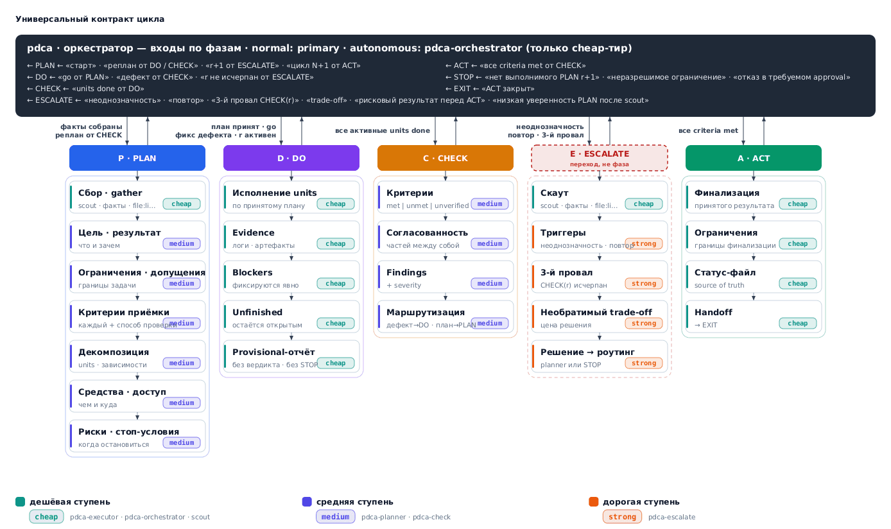Select the Риски · стоп-условия card
The height and width of the screenshot is (529, 891).
pyautogui.click(x=137, y=436)
